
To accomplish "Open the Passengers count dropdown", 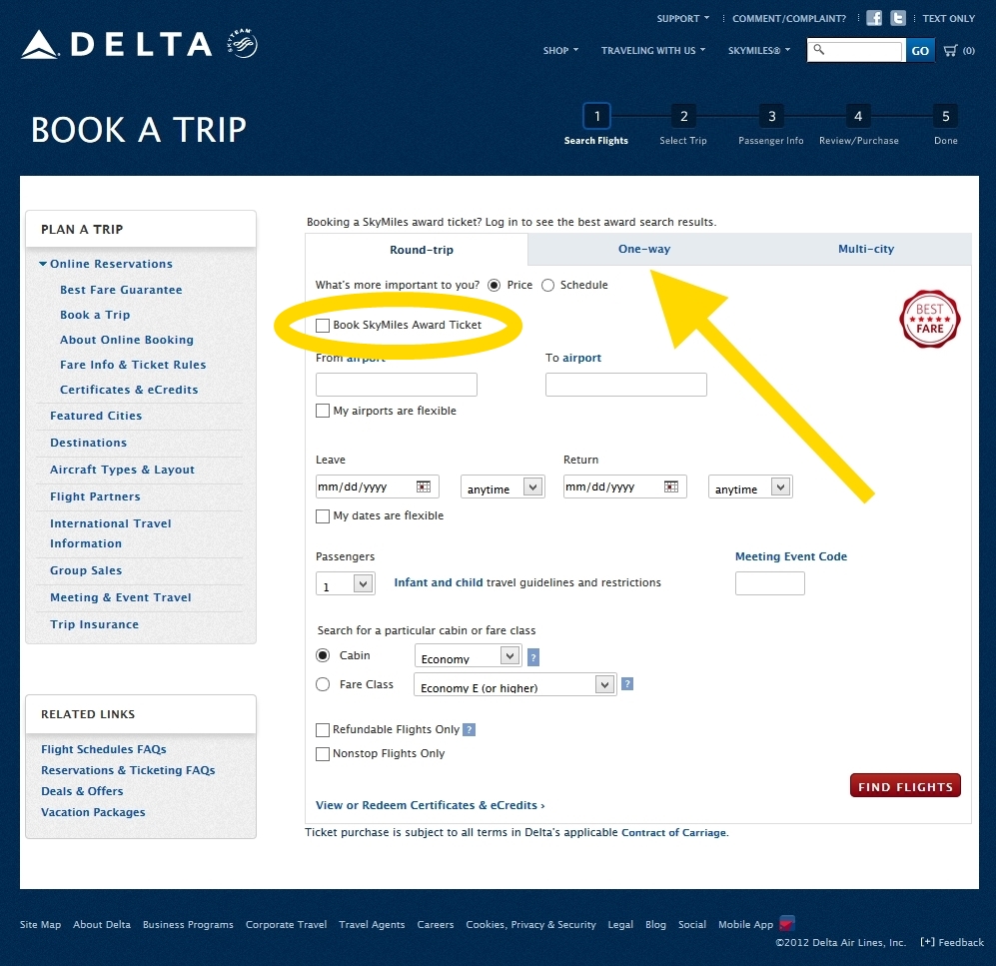I will point(346,584).
